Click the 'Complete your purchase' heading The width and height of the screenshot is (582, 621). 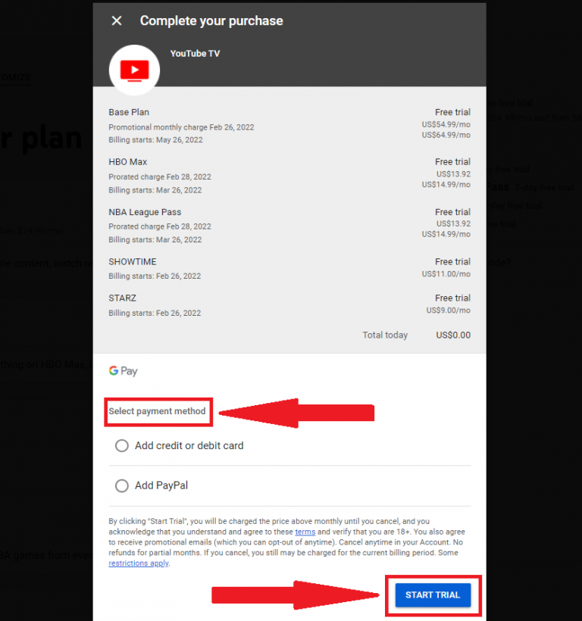(211, 20)
